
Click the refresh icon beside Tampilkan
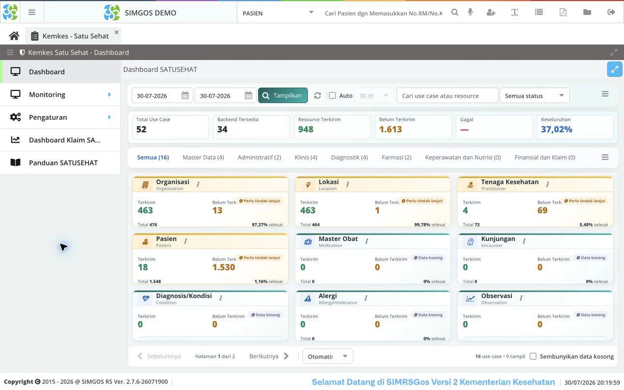coord(318,95)
